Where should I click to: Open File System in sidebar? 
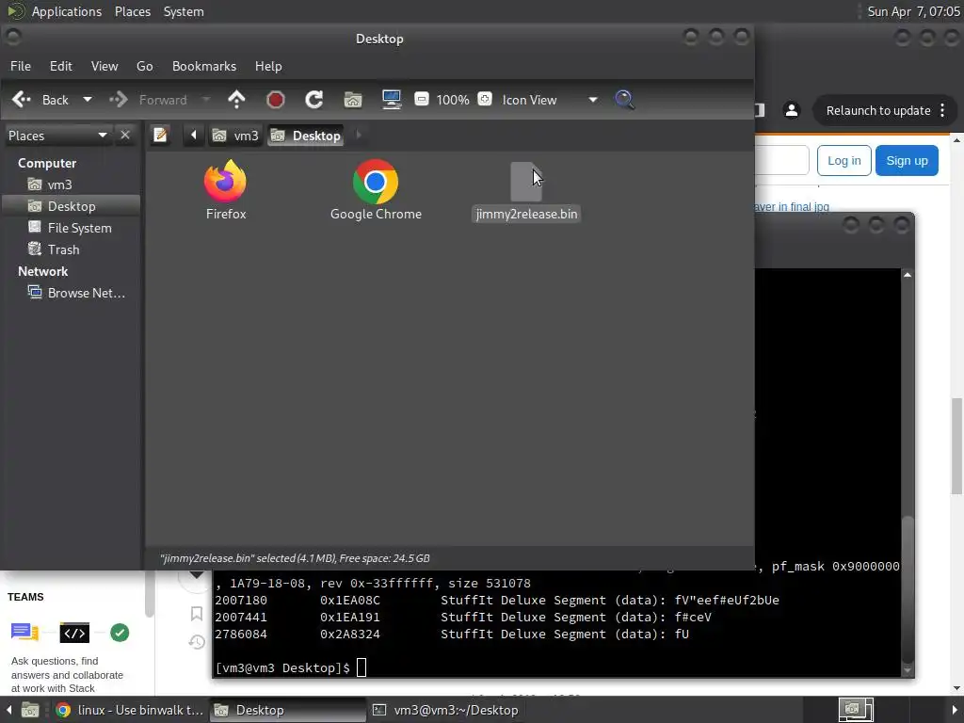[70, 228]
